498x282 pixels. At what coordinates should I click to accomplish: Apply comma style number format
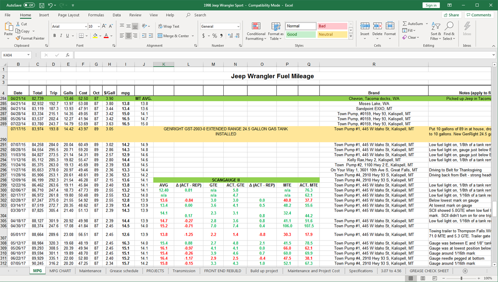click(x=221, y=36)
